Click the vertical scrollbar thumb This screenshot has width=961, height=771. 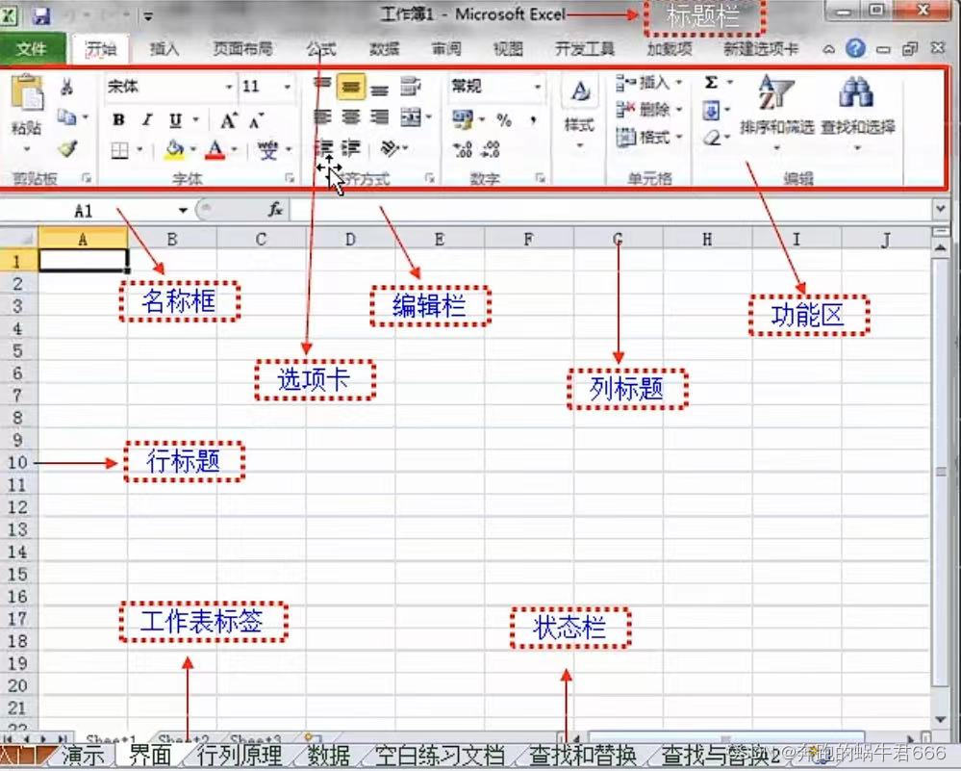coord(941,472)
